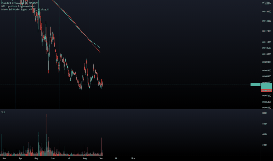The image size is (273, 161).
Task: Click the 400K volume axis label
Action: 265,134
